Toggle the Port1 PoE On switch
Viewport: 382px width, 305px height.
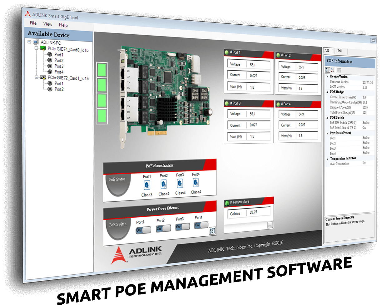pyautogui.click(x=143, y=230)
